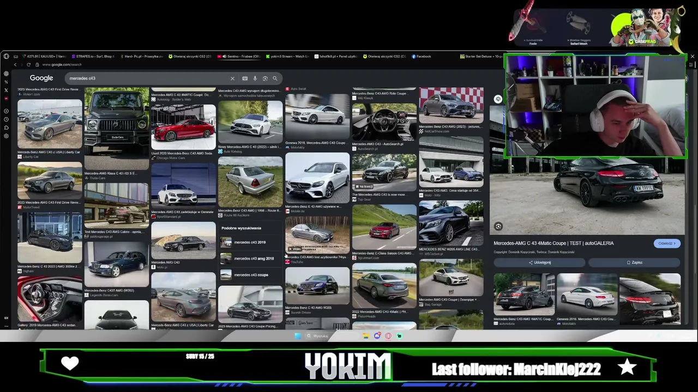Screen dimensions: 698x392
Task: Switch to the Facebook browser tab
Action: 422,57
